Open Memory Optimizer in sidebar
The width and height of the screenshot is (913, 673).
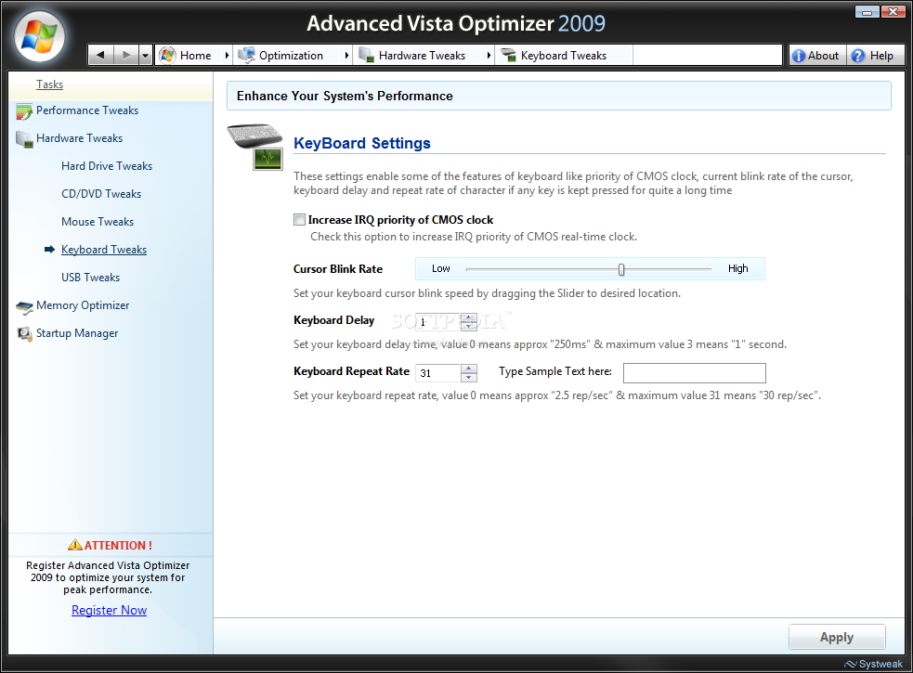coord(83,305)
